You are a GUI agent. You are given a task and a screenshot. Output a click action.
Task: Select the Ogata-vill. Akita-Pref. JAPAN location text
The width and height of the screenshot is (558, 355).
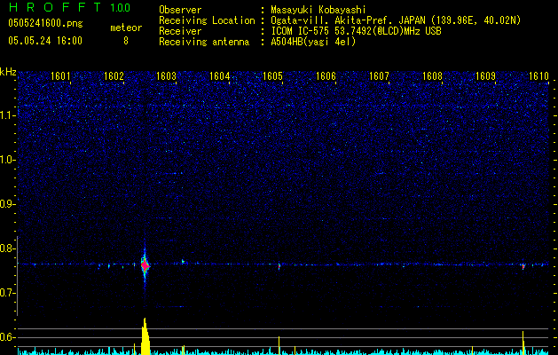396,20
